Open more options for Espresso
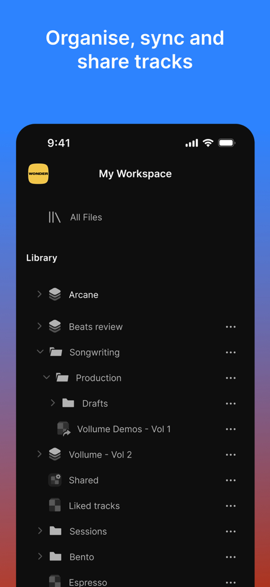The image size is (270, 587). click(x=231, y=582)
